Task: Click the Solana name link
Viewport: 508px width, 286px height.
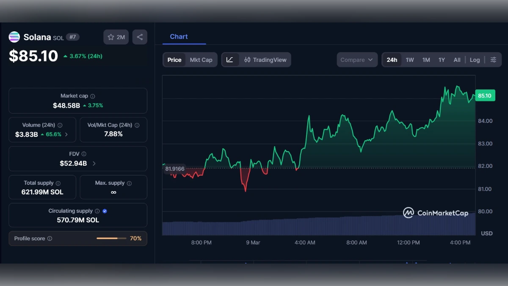Action: pyautogui.click(x=38, y=37)
